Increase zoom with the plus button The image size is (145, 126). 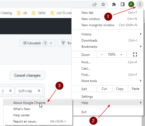coord(121,55)
